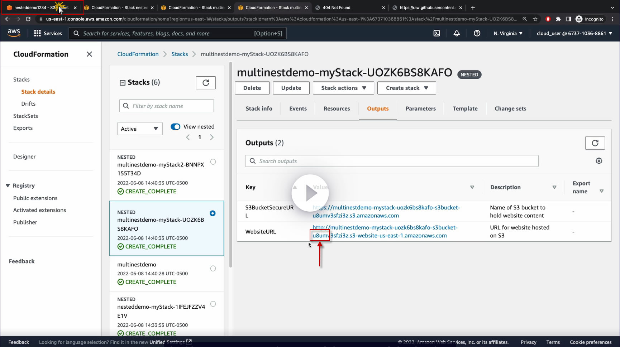This screenshot has height=347, width=620.
Task: Click the AWS services search bar
Action: pyautogui.click(x=177, y=33)
